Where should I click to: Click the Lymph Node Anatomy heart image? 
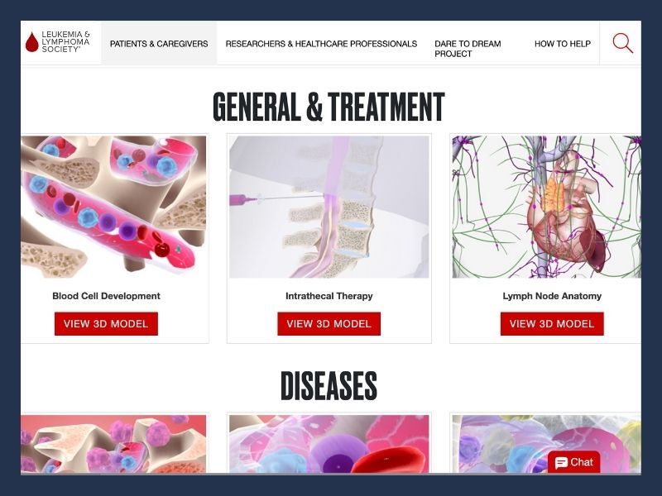click(x=547, y=207)
